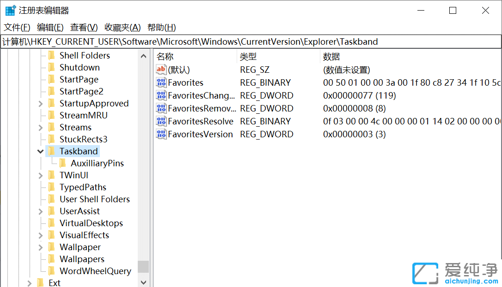
Task: Click the Shutdown key folder icon
Action: 52,67
